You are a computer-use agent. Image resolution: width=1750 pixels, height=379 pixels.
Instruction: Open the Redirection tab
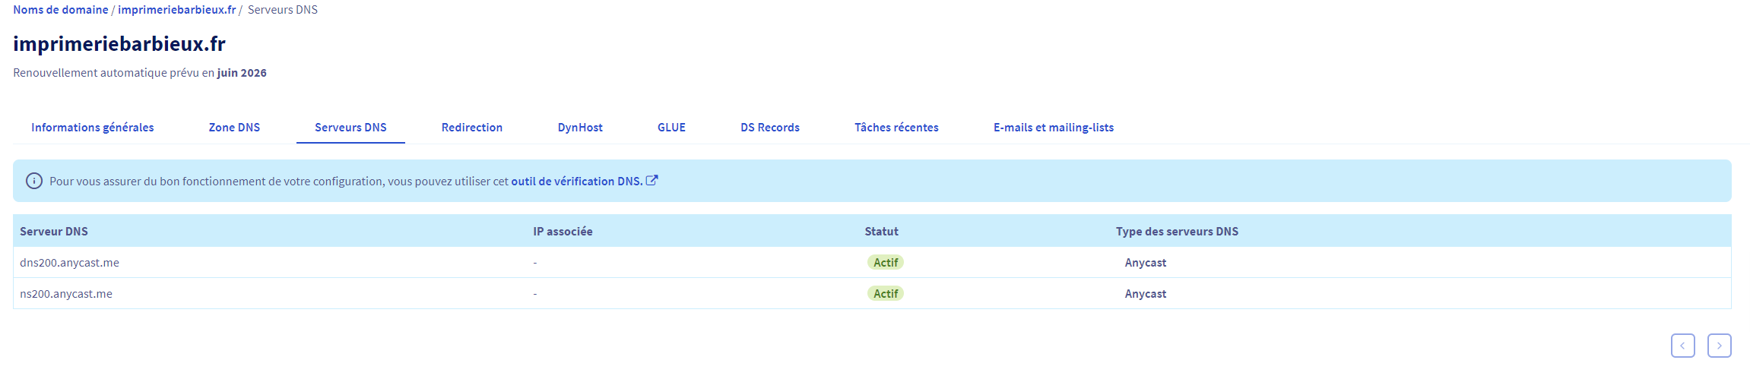(x=471, y=128)
